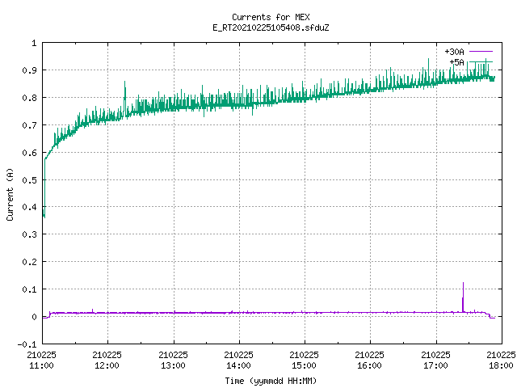Click the x-axis label 210225 15:00
This screenshot has height=388, width=517.
[304, 360]
